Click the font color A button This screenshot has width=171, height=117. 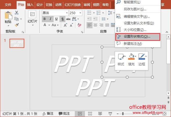click(x=45, y=25)
